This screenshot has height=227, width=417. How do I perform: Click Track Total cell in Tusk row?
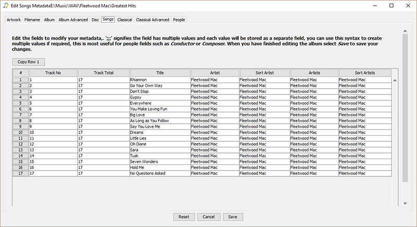click(x=104, y=156)
